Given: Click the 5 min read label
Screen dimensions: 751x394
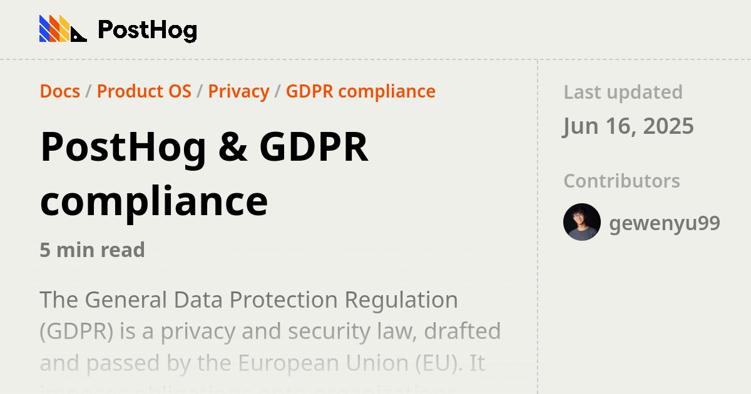Looking at the screenshot, I should click(x=92, y=250).
